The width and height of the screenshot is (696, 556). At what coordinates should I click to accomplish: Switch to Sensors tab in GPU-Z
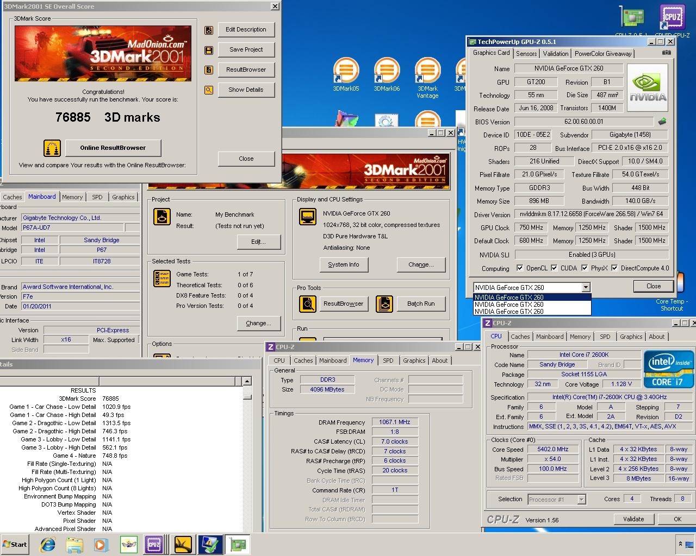pos(526,54)
